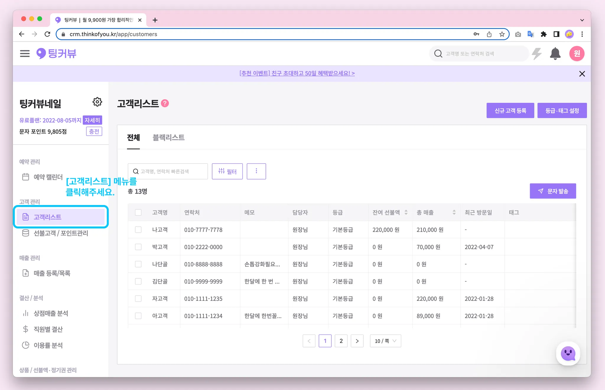Screen dimensions: 605x390
Task: Open shop settings gear icon
Action: (x=97, y=102)
